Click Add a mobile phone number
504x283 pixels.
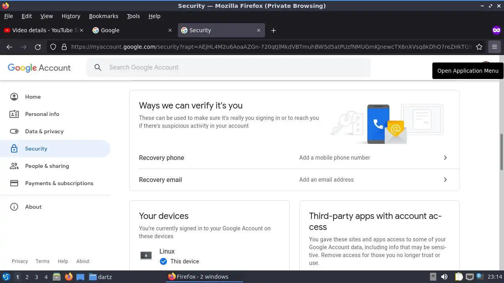coord(335,158)
